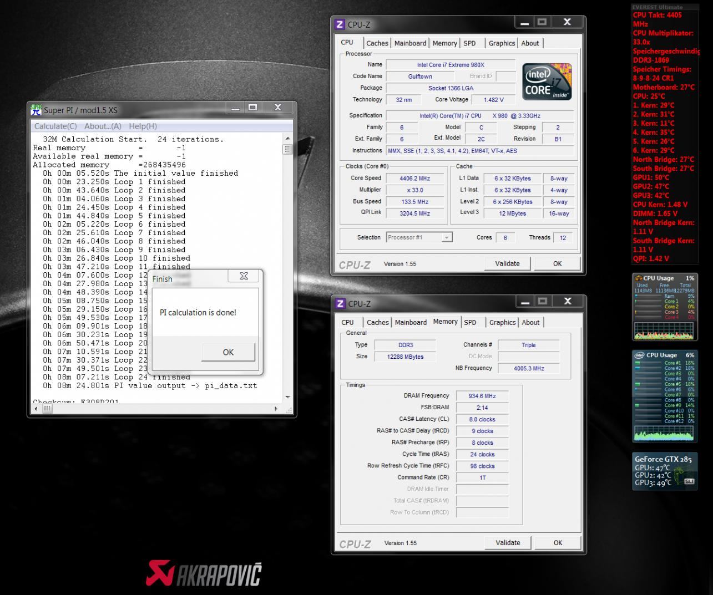Click Super PI vertical scrollbar up arrow
Viewport: 713px width, 595px height.
point(287,138)
